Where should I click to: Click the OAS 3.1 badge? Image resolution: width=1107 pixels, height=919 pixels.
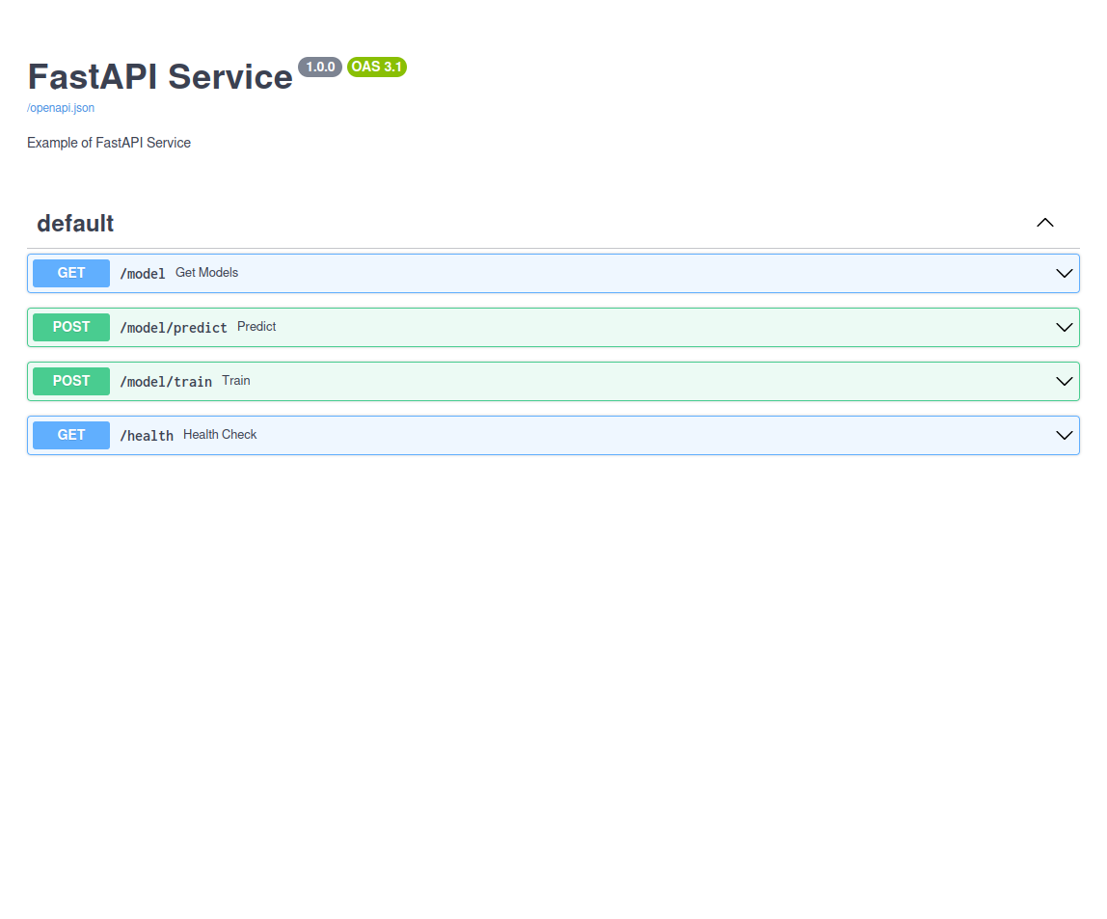(x=377, y=68)
